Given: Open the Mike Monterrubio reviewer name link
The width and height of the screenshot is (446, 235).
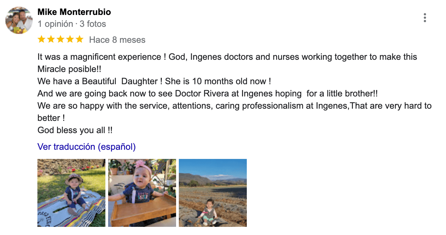Looking at the screenshot, I should (74, 12).
